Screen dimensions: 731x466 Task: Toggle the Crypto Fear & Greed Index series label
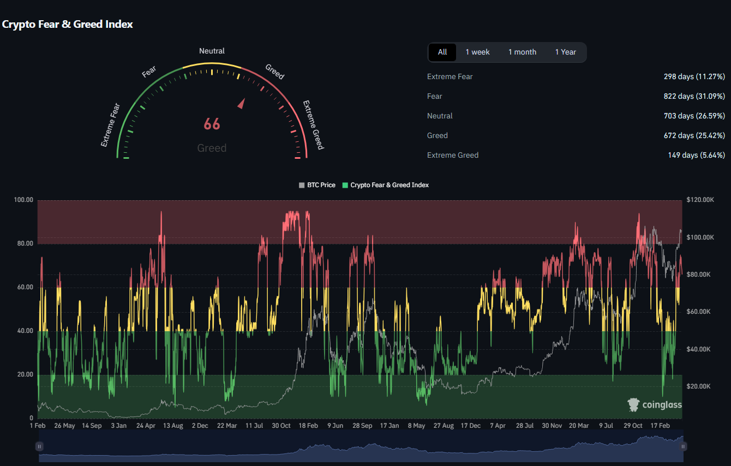pos(389,186)
